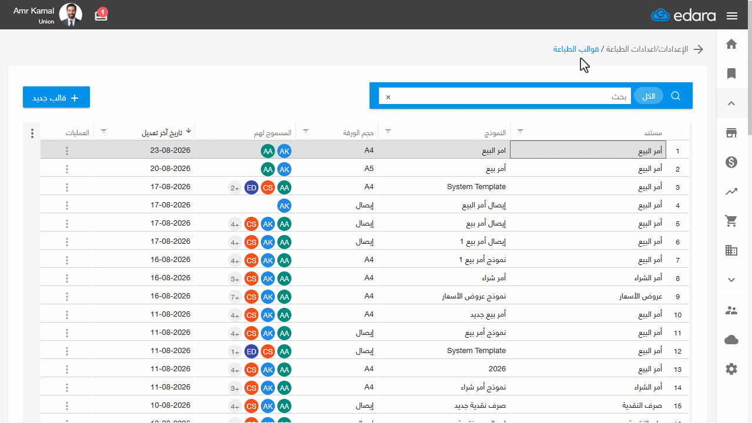The width and height of the screenshot is (752, 423).
Task: Open the store sidebar icon
Action: click(x=731, y=133)
